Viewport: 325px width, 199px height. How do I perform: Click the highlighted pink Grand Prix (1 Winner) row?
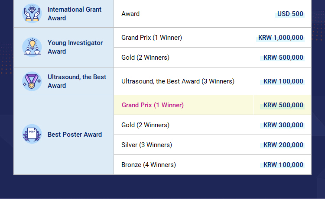[212, 105]
